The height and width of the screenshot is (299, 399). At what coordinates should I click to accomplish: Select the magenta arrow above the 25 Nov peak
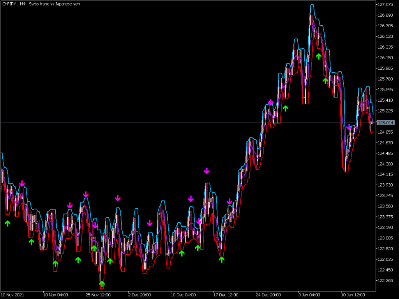(x=85, y=193)
